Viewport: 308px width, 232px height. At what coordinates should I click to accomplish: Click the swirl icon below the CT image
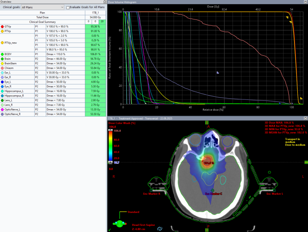coord(160,228)
